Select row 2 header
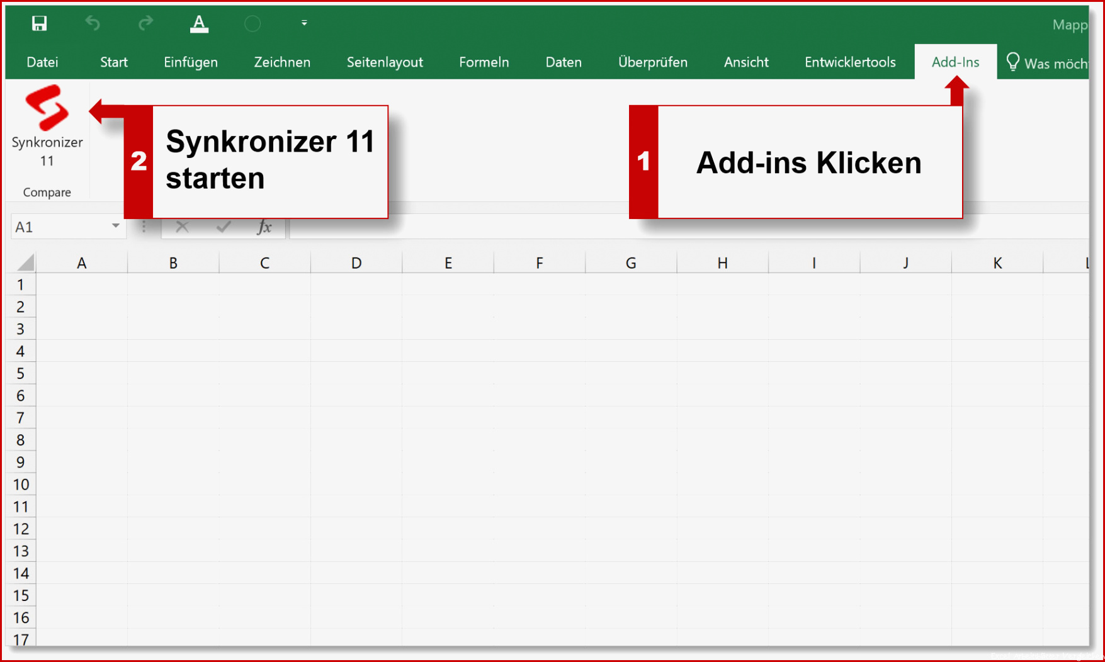 coord(21,306)
